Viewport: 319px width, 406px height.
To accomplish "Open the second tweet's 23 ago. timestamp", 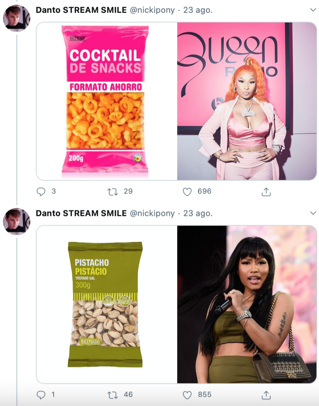I will (198, 213).
